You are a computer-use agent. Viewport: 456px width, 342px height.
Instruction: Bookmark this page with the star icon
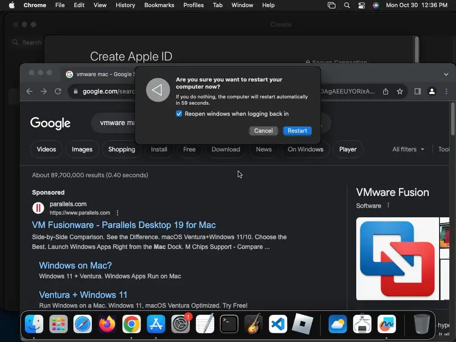click(x=400, y=92)
